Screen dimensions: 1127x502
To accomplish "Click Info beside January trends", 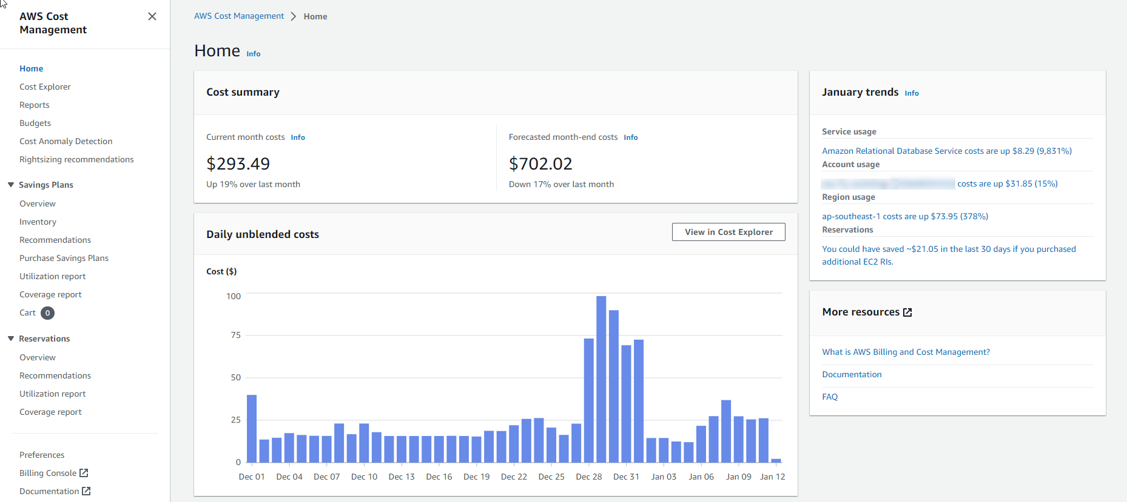I will tap(912, 93).
